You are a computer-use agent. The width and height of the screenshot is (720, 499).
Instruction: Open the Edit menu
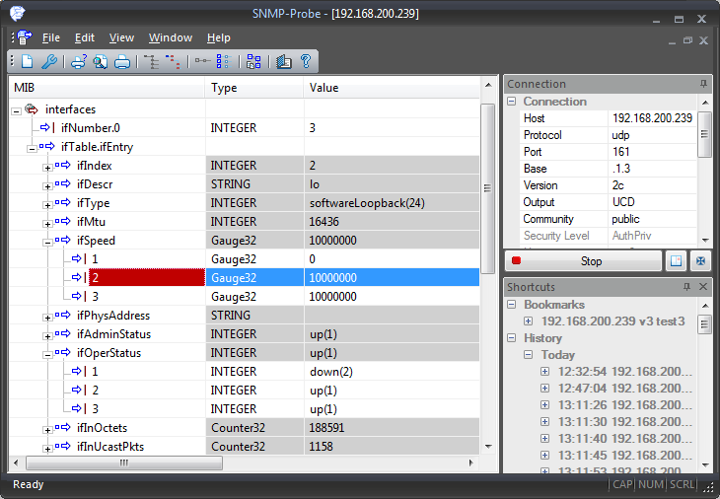(85, 37)
